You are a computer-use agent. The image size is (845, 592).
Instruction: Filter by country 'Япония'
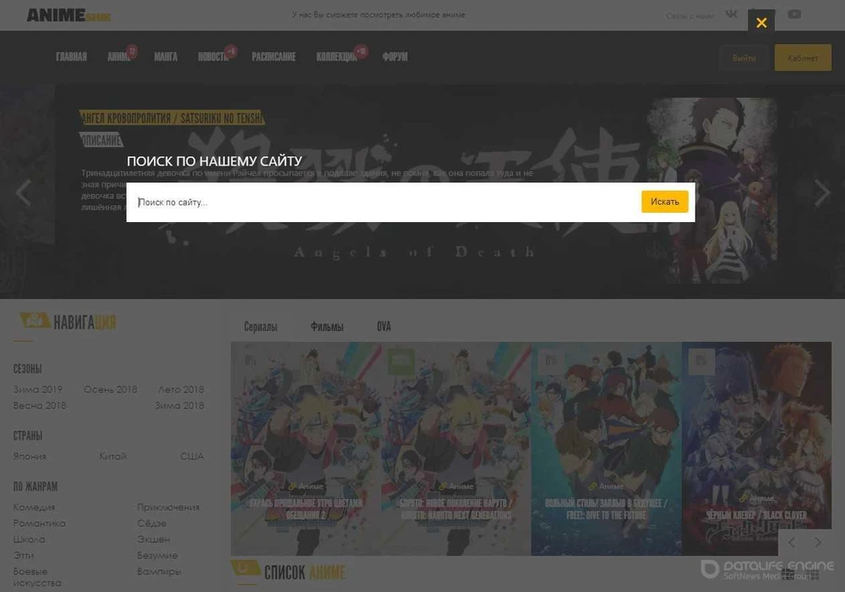tap(30, 456)
